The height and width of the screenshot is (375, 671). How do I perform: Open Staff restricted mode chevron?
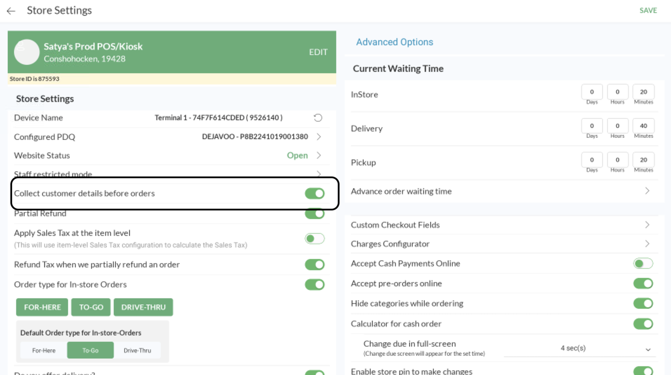tap(319, 173)
